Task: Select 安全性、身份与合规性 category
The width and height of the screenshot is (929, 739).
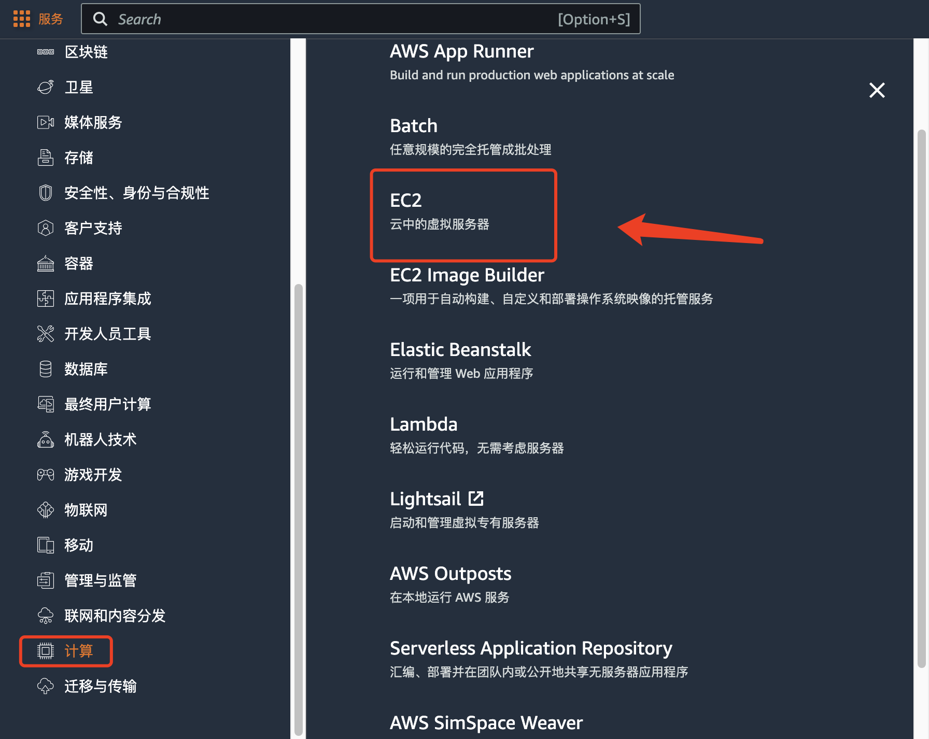Action: click(137, 193)
